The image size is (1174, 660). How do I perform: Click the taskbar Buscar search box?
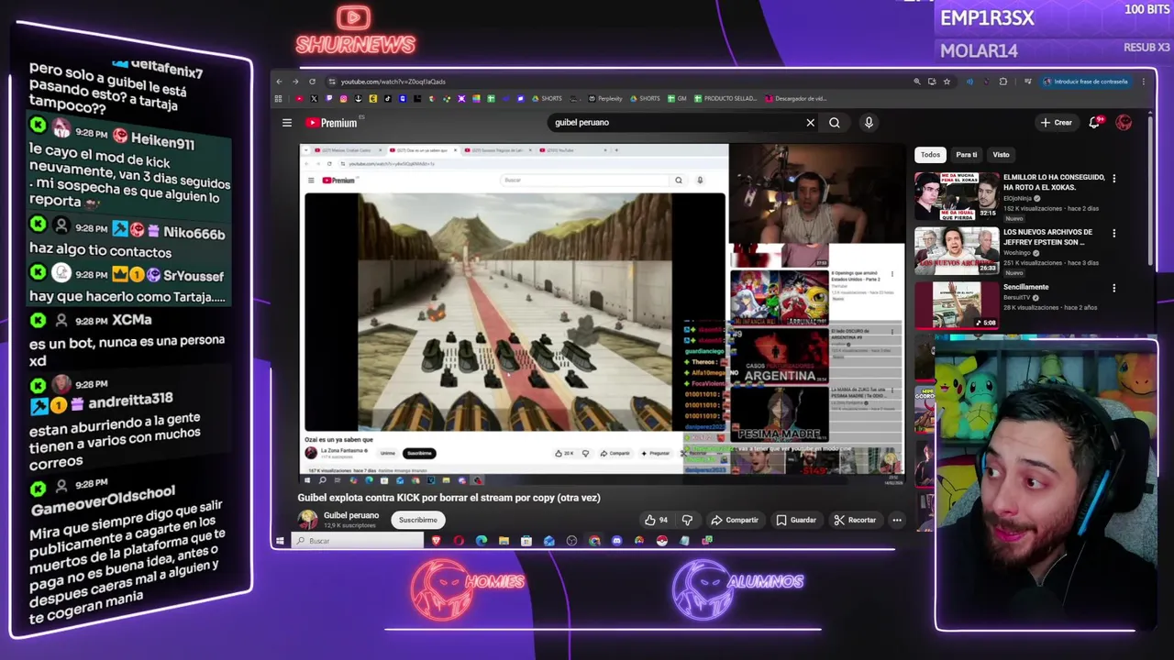(x=358, y=541)
